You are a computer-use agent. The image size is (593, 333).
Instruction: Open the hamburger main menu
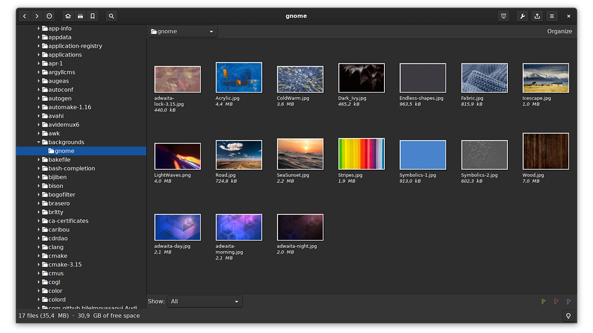(x=552, y=16)
